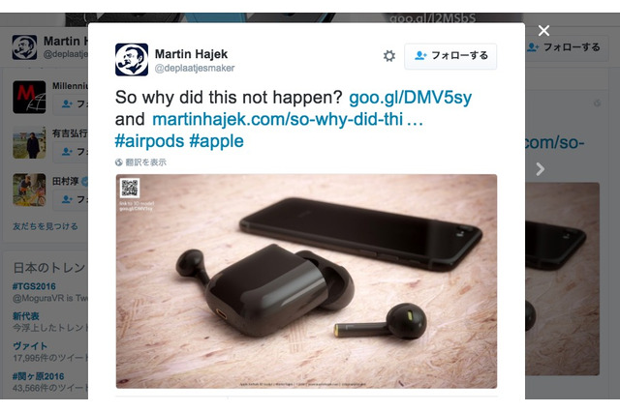Click the Millennium red M avatar
Screen dimensions: 620x412
[x=29, y=97]
